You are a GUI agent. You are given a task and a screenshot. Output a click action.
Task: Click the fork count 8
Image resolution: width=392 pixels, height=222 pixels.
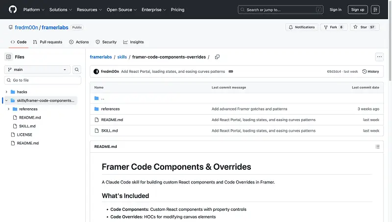[341, 27]
